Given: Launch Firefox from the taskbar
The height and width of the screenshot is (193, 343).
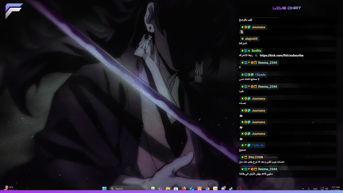Looking at the screenshot, I should tap(184, 188).
